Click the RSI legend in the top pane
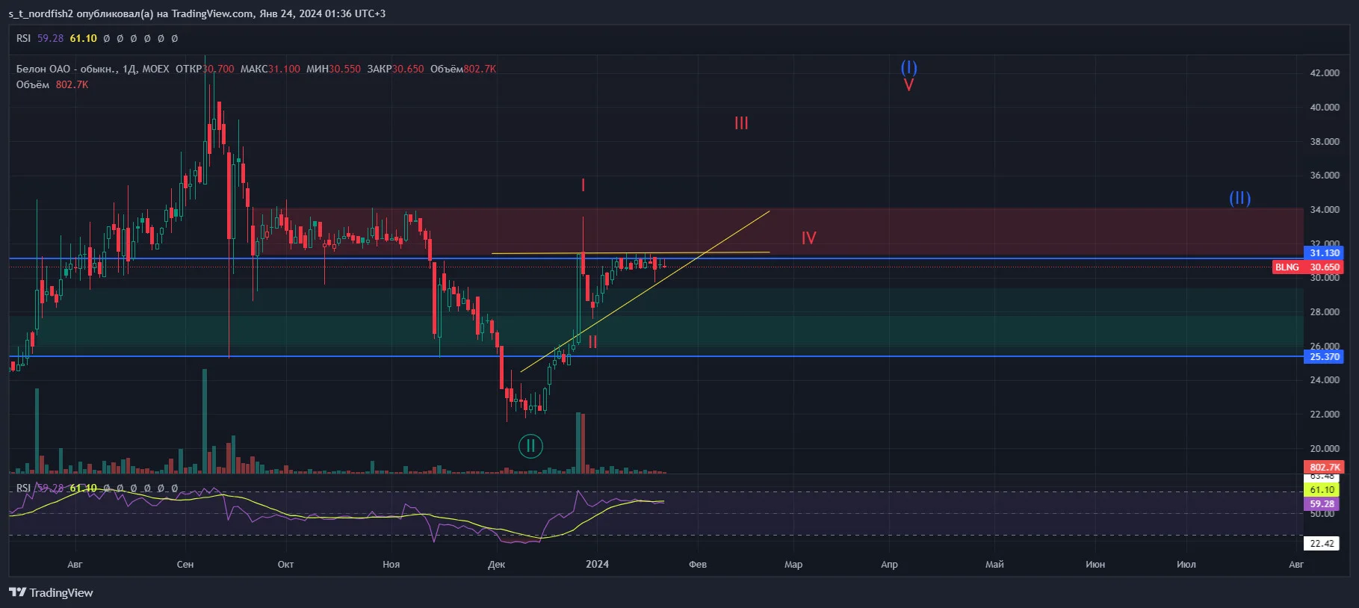This screenshot has height=608, width=1359. point(23,38)
